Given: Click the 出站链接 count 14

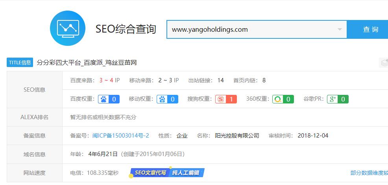Looking at the screenshot, I should coord(220,80).
